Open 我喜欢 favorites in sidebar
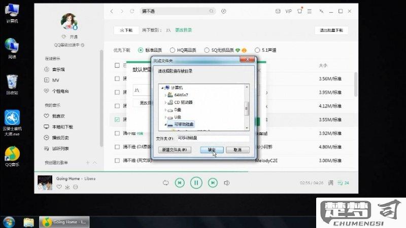Viewport: 406px width, 228px height. 54,116
